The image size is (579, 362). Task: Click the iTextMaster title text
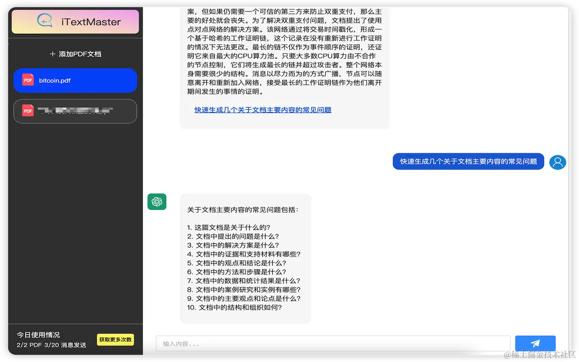click(91, 22)
